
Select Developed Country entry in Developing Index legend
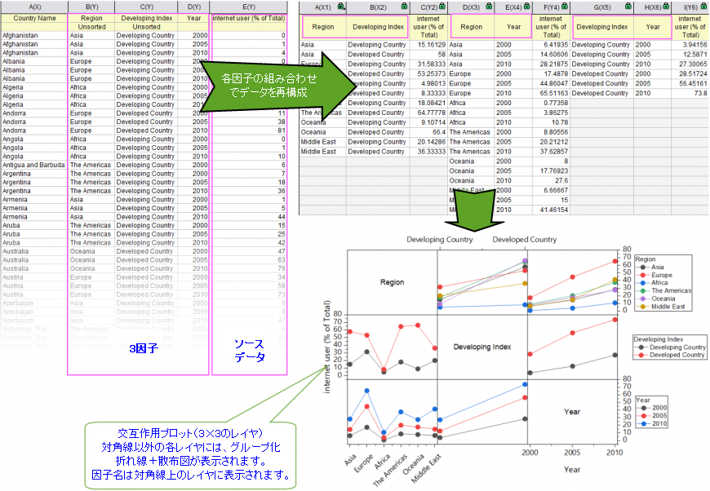point(670,356)
